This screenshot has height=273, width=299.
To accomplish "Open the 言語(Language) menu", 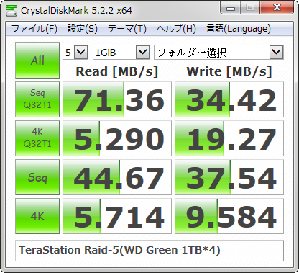I will pyautogui.click(x=239, y=29).
